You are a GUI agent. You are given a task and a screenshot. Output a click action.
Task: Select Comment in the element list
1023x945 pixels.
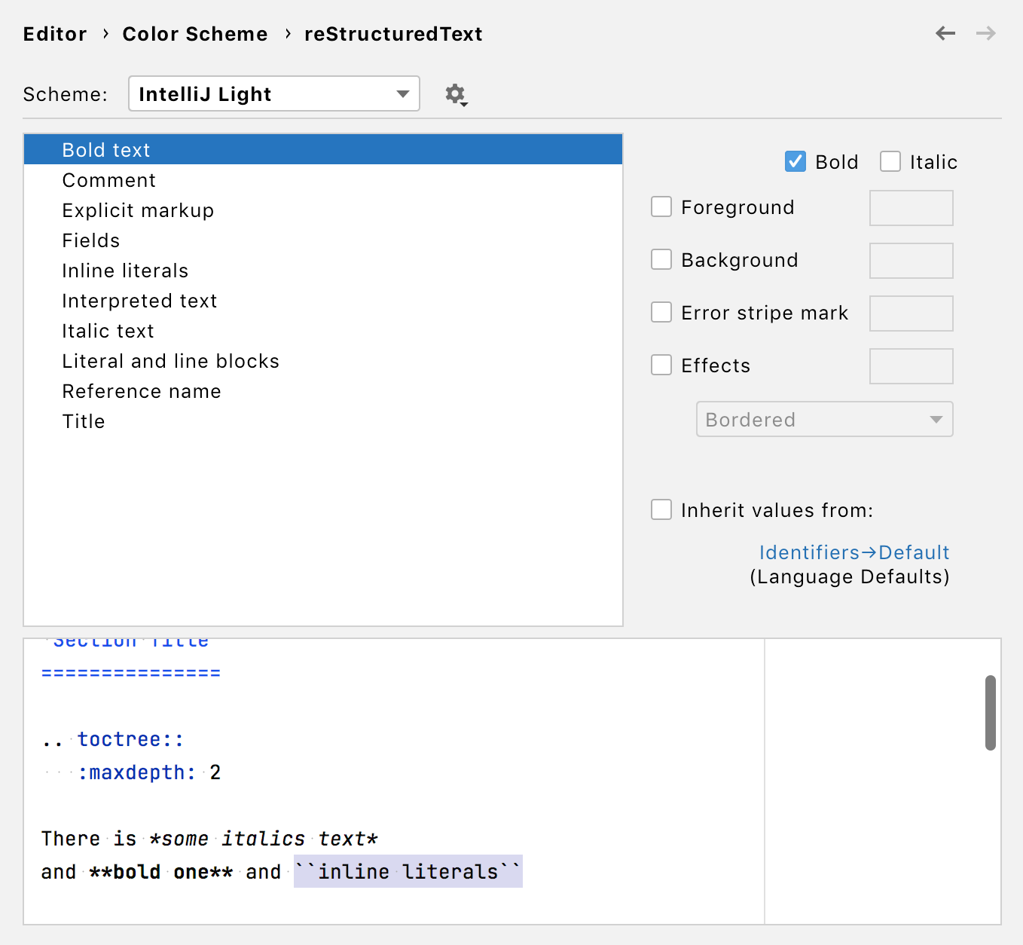[109, 179]
